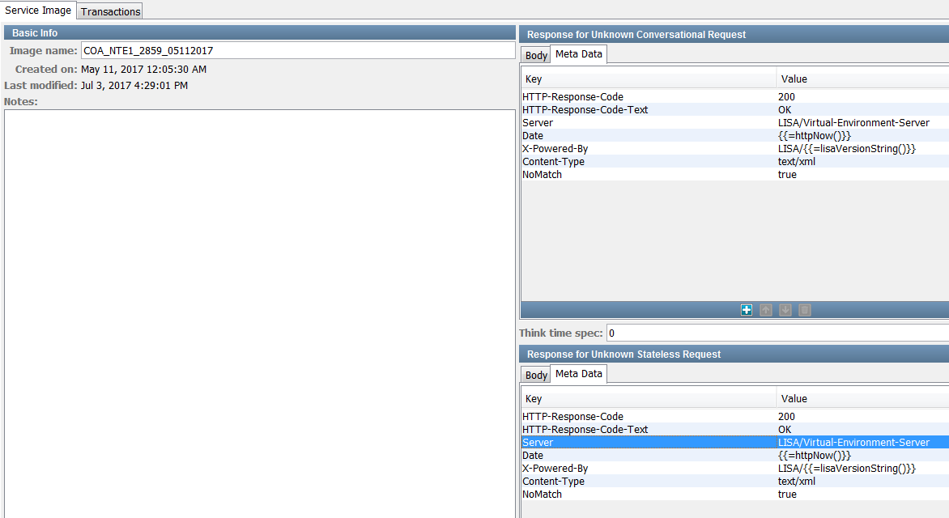Click the Last modified date value
This screenshot has height=518, width=949.
[134, 85]
